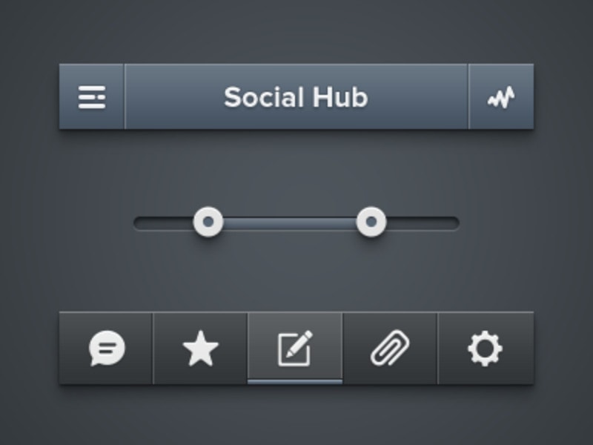
Task: Open the activity pulse icon in the header
Action: coord(501,97)
